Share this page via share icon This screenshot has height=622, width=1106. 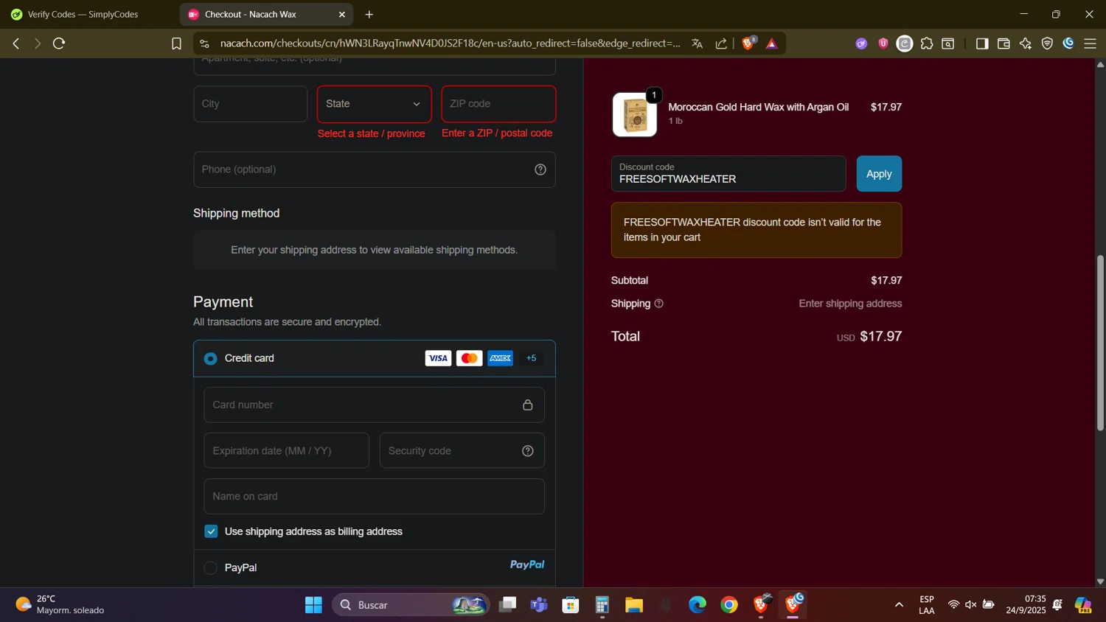tap(721, 43)
